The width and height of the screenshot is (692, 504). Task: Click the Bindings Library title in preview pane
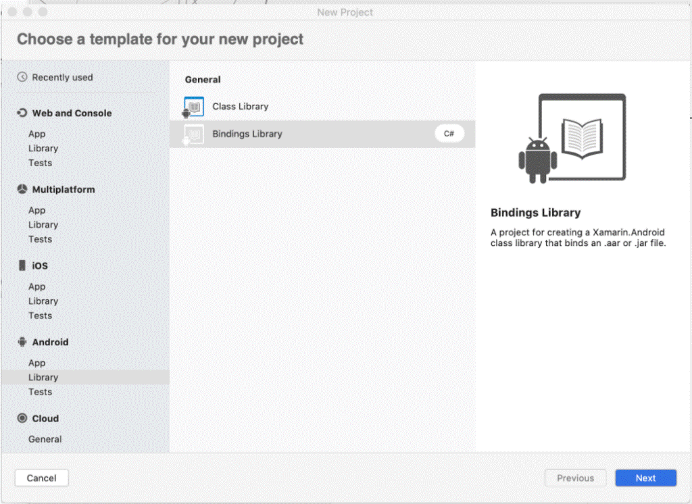point(535,213)
